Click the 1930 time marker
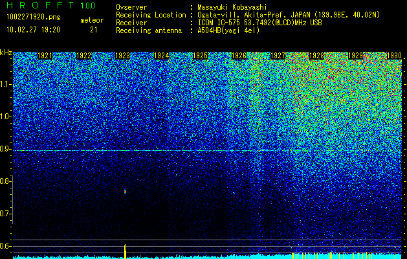The image size is (407, 259). coord(394,56)
